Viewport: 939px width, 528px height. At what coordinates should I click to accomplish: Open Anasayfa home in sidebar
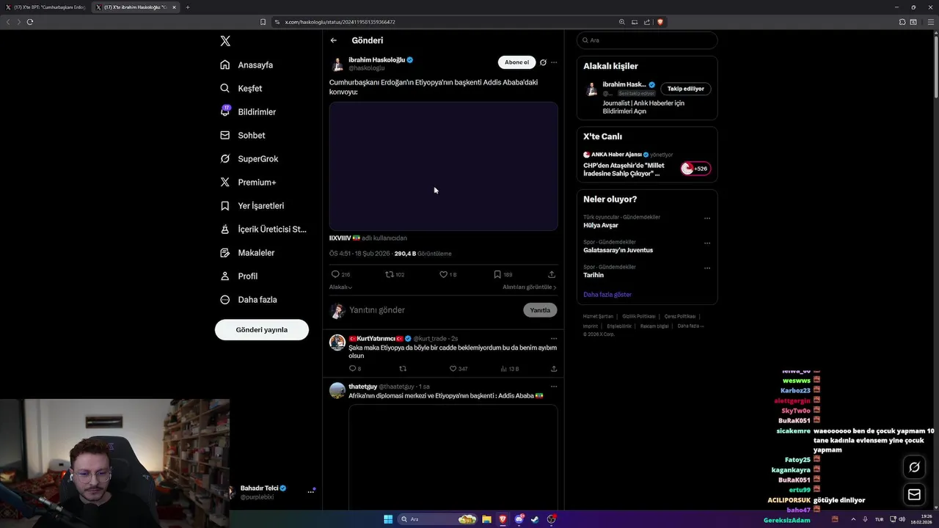pyautogui.click(x=246, y=65)
